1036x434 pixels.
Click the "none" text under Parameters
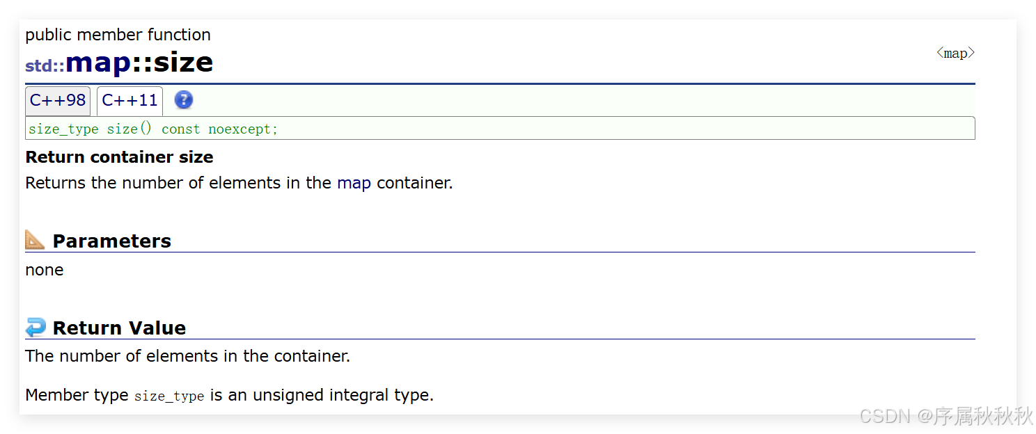click(x=44, y=270)
